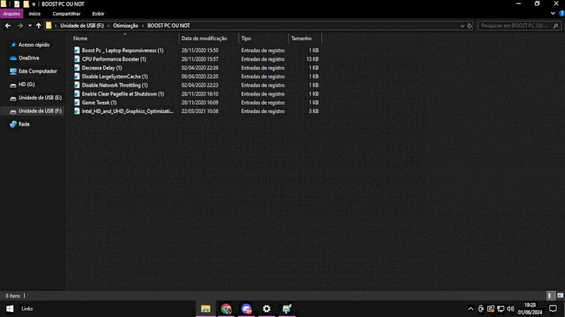Select the CPU Performance Booster (1) file
The image size is (565, 317).
pyautogui.click(x=113, y=59)
